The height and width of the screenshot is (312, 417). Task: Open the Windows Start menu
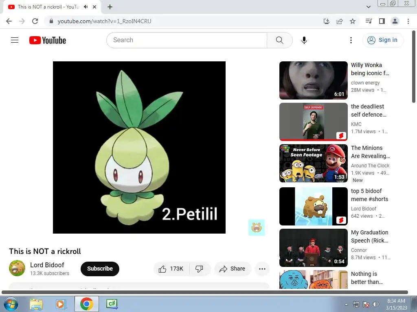10,304
